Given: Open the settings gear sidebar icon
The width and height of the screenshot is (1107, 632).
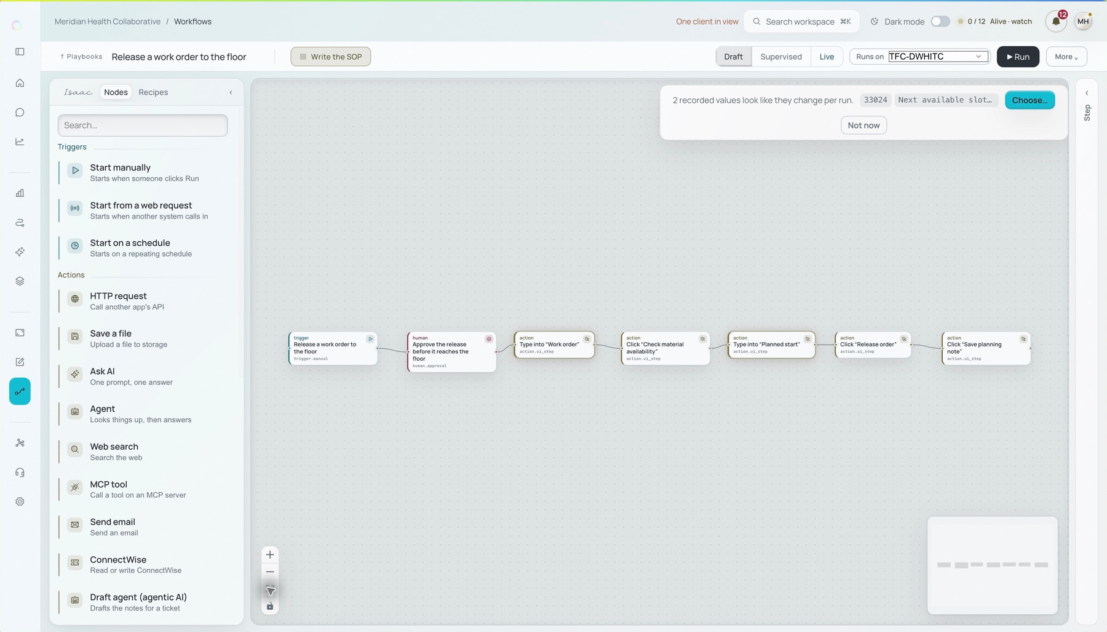Looking at the screenshot, I should coord(20,502).
